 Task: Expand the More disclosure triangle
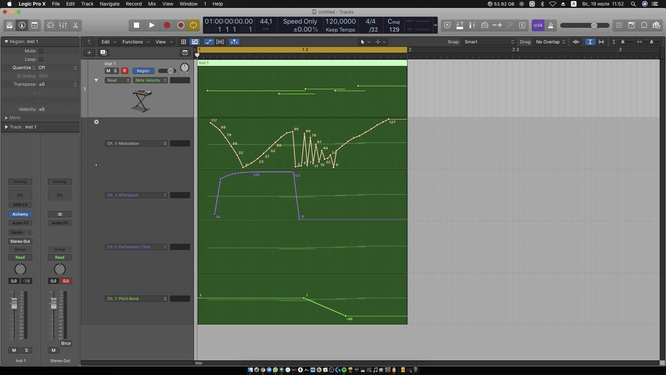(6, 118)
